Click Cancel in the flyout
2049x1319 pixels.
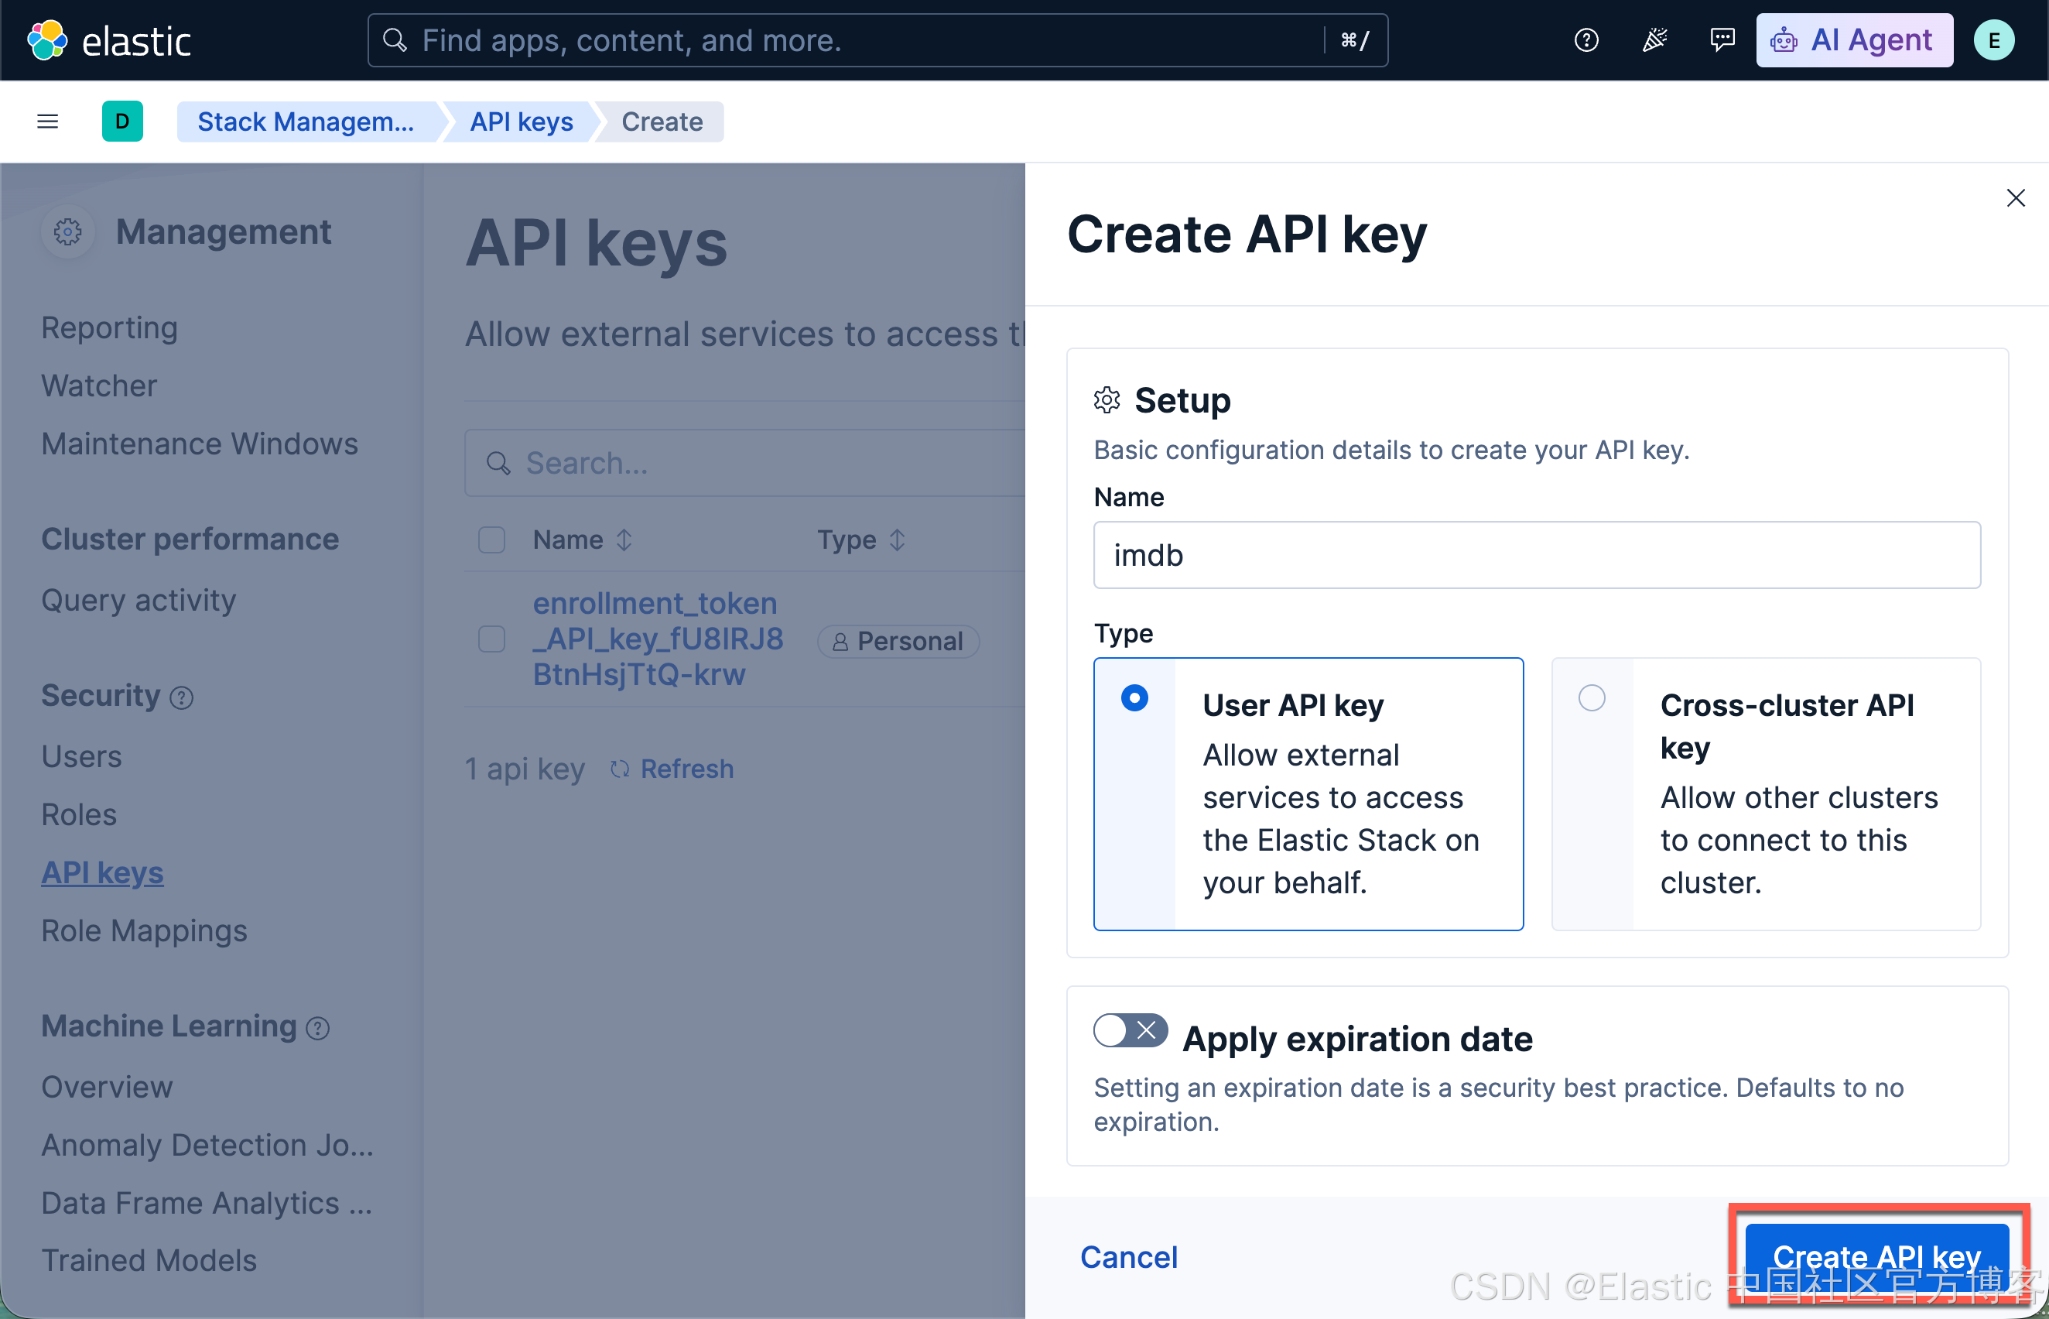1128,1257
